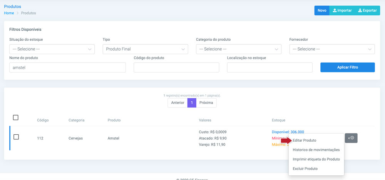
Task: Follow the Home breadcrumb link
Action: pos(9,13)
